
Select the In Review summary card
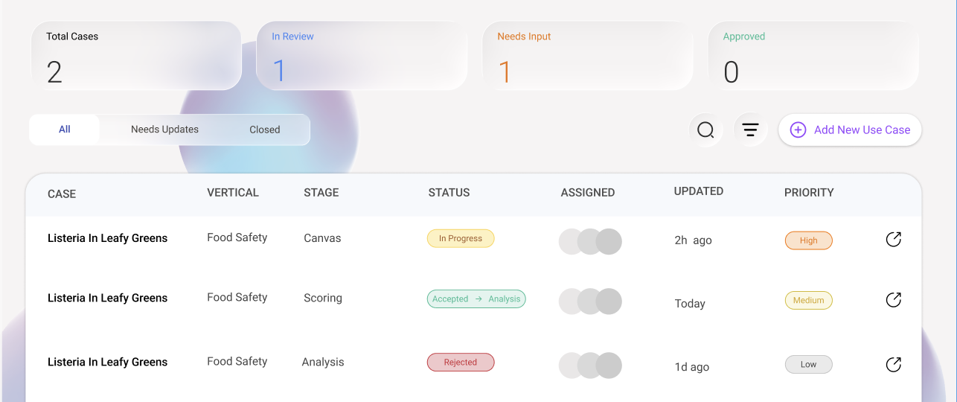[362, 56]
